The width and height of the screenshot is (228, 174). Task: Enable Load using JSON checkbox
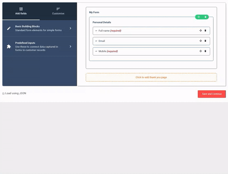(3, 93)
